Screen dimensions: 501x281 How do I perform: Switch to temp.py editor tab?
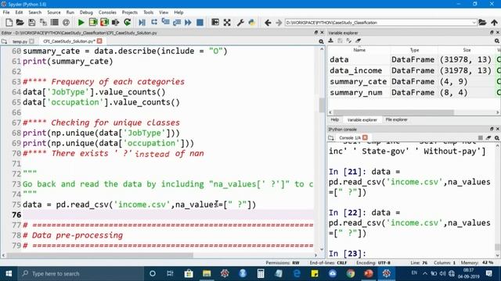pos(20,41)
